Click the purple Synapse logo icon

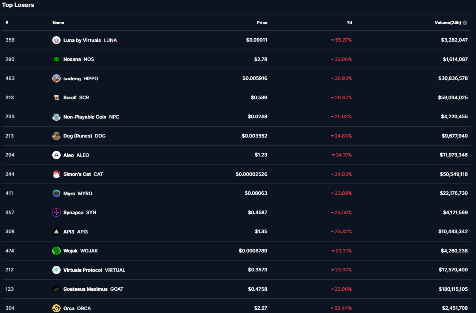(x=56, y=212)
